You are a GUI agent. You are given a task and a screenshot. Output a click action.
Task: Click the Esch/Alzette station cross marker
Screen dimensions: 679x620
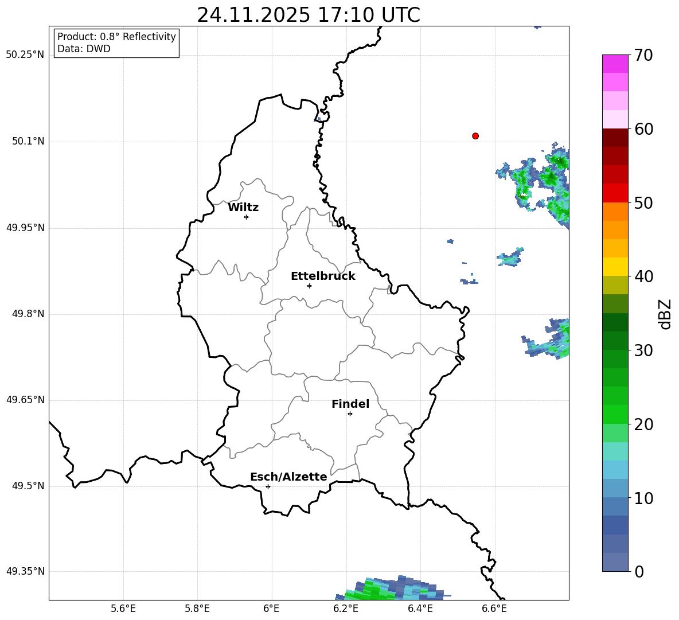268,486
